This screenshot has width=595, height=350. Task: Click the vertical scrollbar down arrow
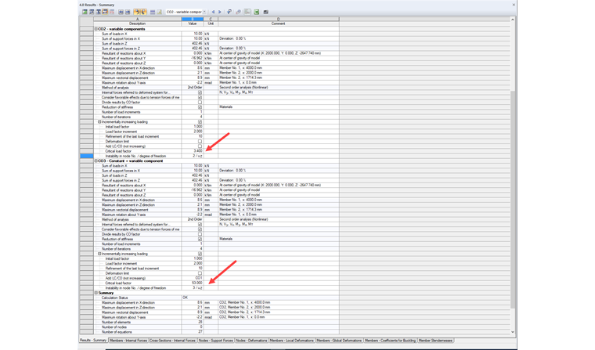(x=513, y=332)
